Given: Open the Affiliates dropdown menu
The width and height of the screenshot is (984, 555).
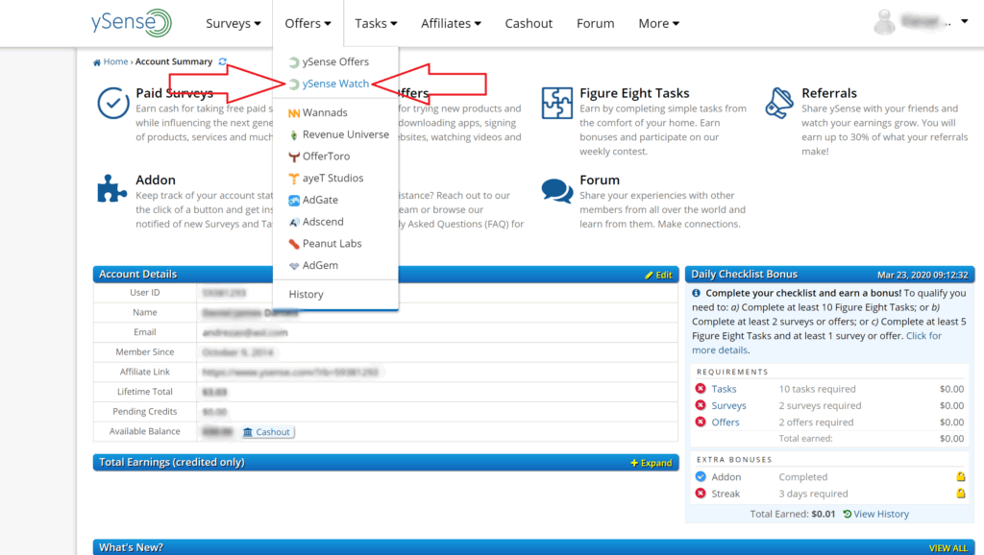Looking at the screenshot, I should pyautogui.click(x=451, y=23).
